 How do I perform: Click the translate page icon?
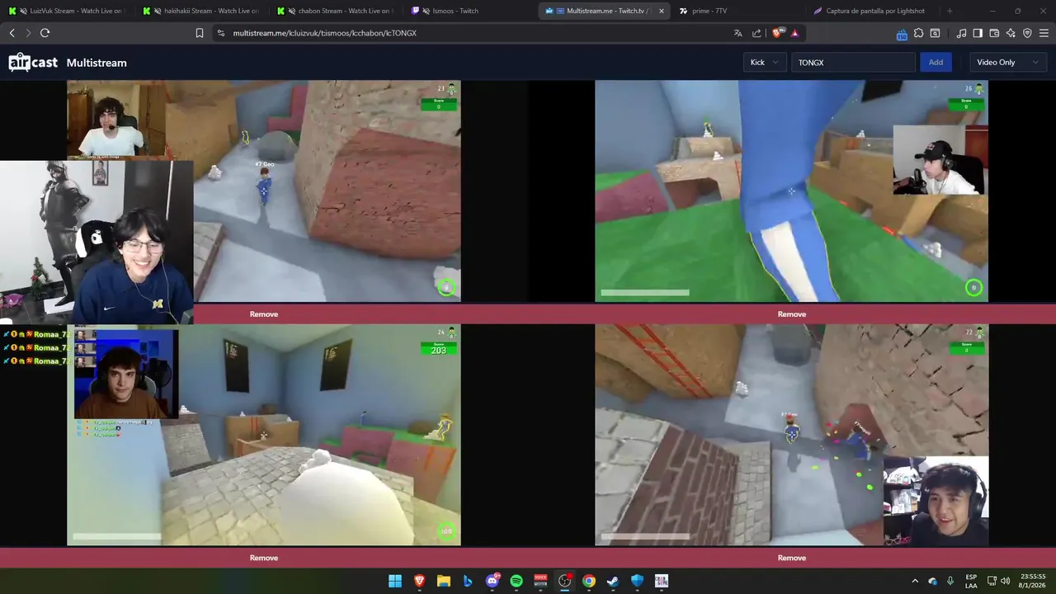[x=738, y=33]
